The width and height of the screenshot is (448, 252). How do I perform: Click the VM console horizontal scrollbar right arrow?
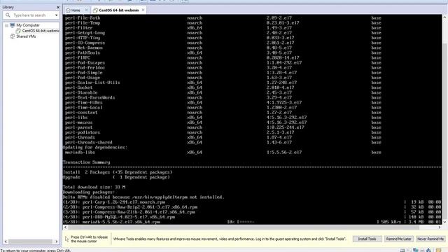[x=440, y=227]
